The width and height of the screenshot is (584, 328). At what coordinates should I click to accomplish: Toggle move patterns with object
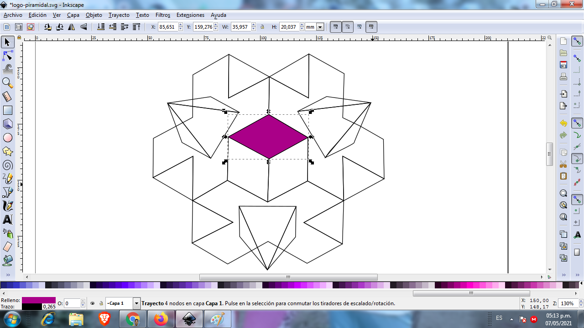pos(371,27)
